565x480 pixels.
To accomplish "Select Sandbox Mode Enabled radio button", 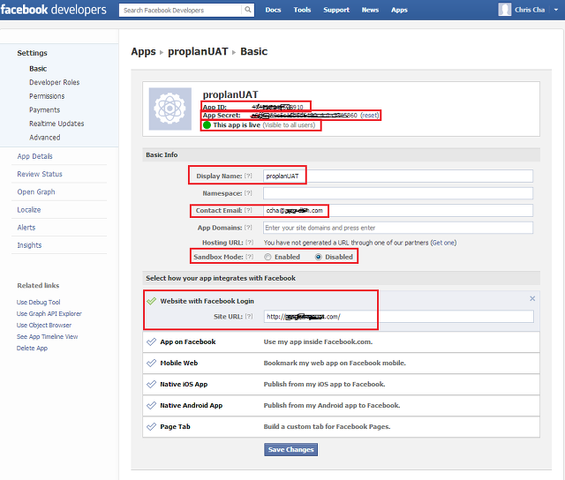I will 267,257.
